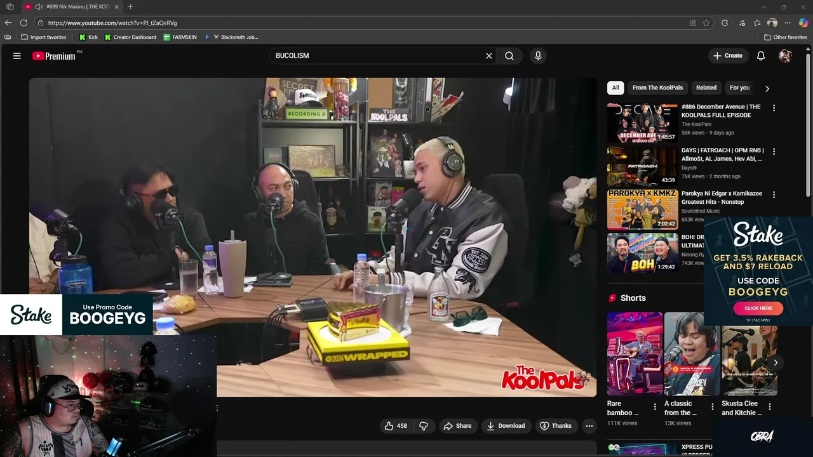Open options for DAYS FATROACH video
The height and width of the screenshot is (457, 813).
point(774,151)
